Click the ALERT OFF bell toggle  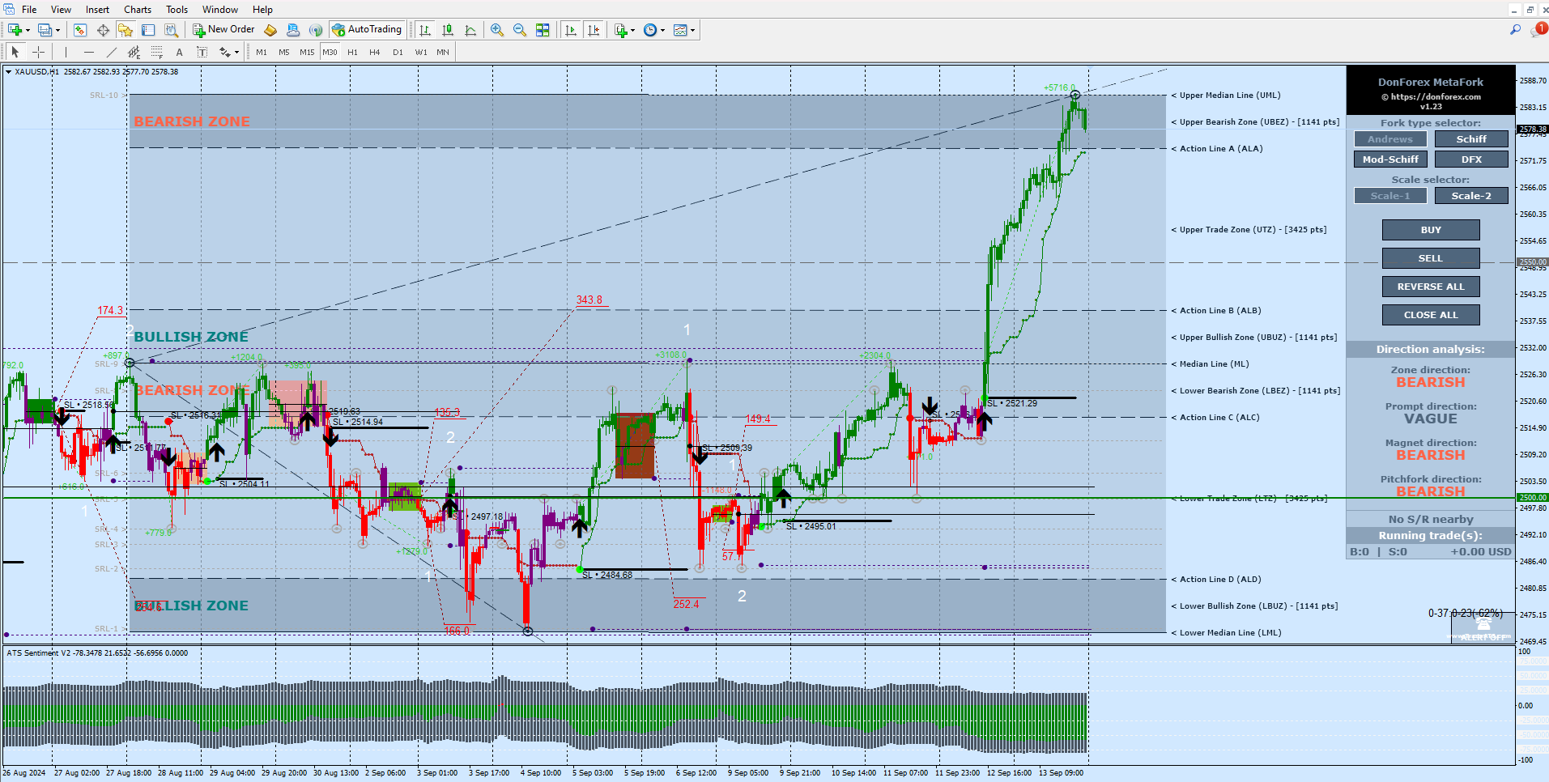point(1483,629)
